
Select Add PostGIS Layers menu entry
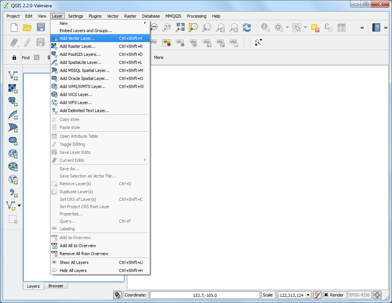click(x=100, y=54)
